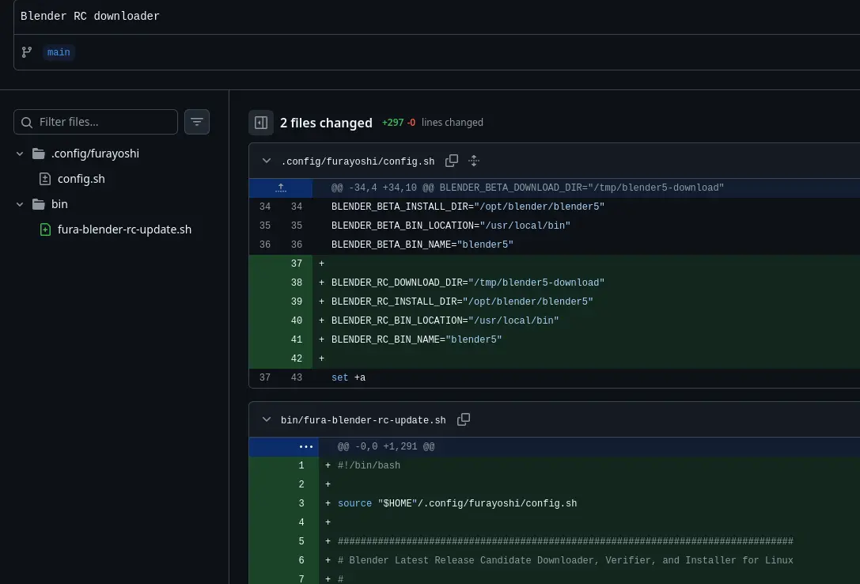Viewport: 860px width, 584px height.
Task: Click the modified-file icon beside config.sh
Action: [45, 179]
